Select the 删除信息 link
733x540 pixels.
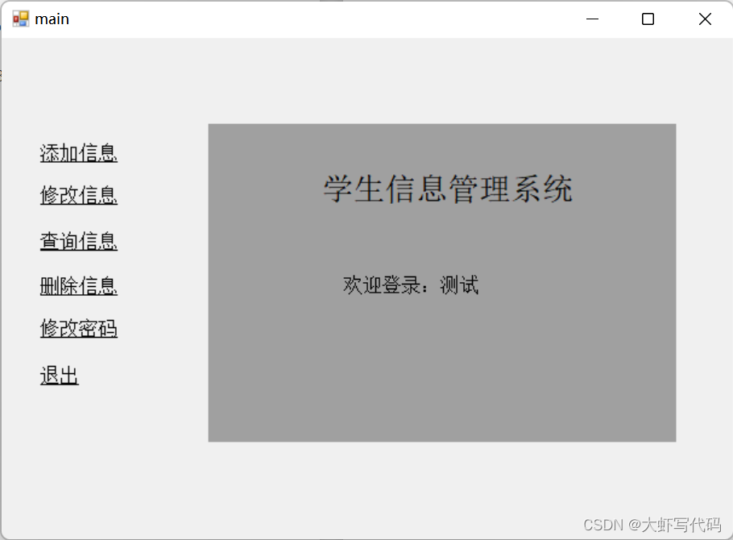[x=79, y=285]
